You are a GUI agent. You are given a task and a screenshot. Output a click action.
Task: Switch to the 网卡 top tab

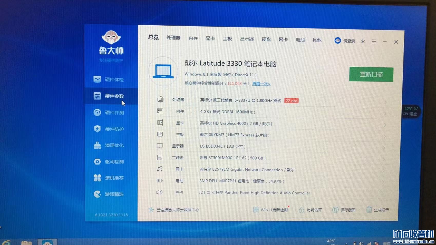(283, 39)
